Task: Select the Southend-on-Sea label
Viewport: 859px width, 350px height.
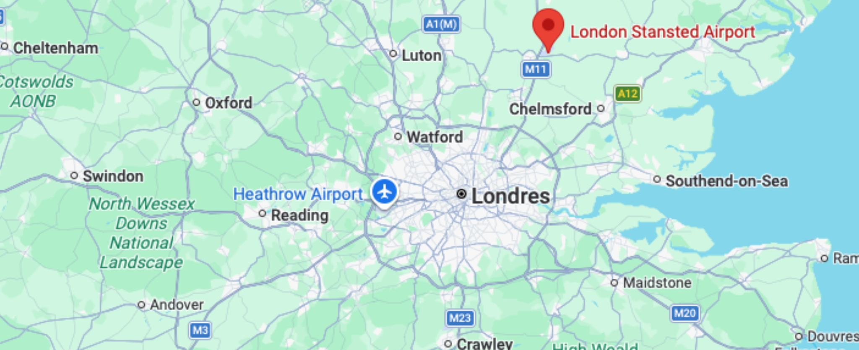Action: [x=727, y=181]
